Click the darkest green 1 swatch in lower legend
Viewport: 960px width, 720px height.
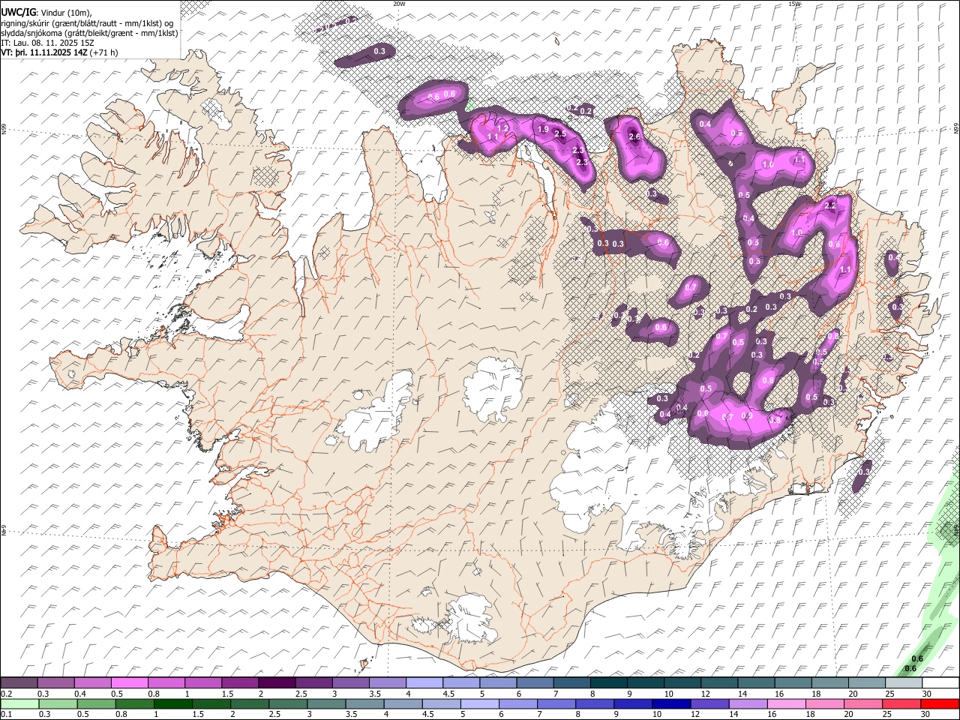[x=173, y=704]
